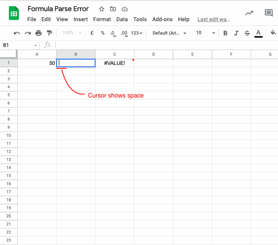Select row 2 header
The width and height of the screenshot is (278, 245).
(8, 71)
